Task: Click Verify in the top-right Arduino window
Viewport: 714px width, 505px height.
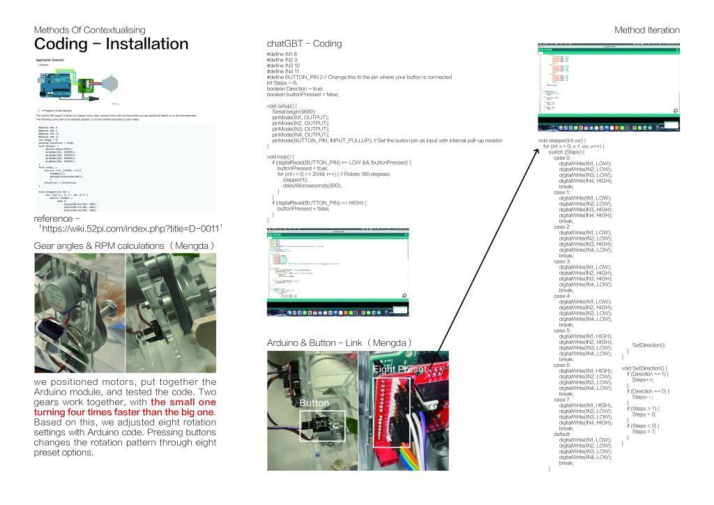Action: click(x=541, y=50)
